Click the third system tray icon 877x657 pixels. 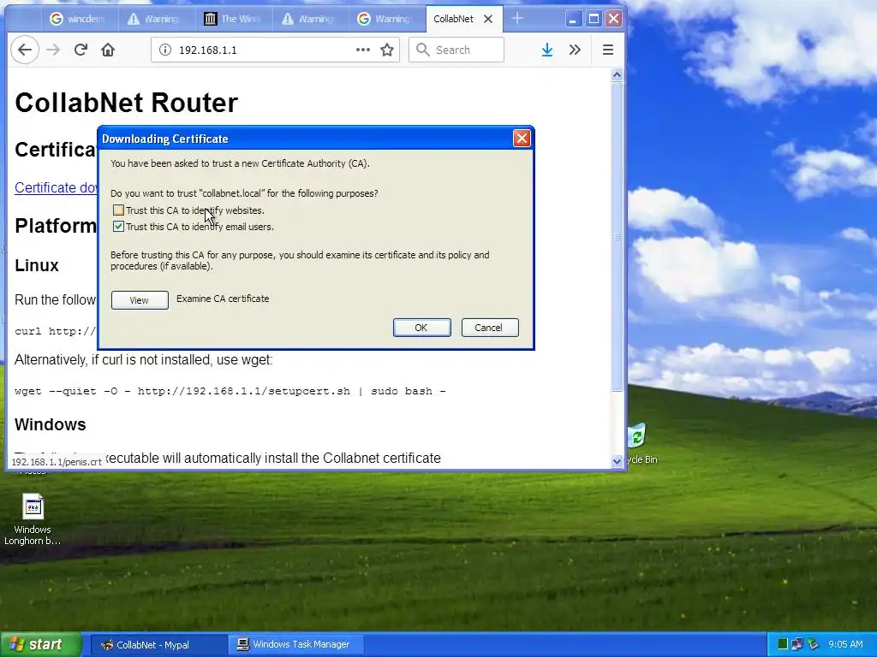[814, 645]
